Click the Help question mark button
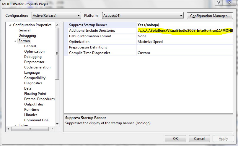The height and width of the screenshot is (146, 238). [x=219, y=3]
